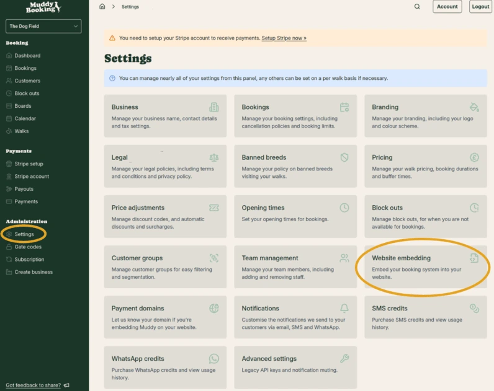Screen dimensions: 494x391
Task: Open the Got feedback to share link
Action: click(33, 385)
